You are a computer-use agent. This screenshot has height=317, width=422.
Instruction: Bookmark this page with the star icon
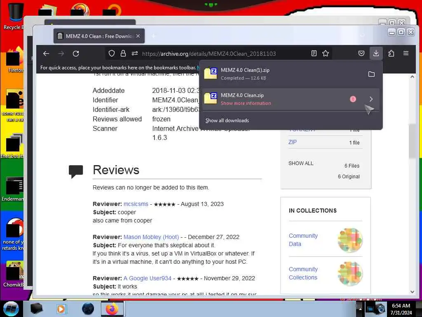(326, 53)
